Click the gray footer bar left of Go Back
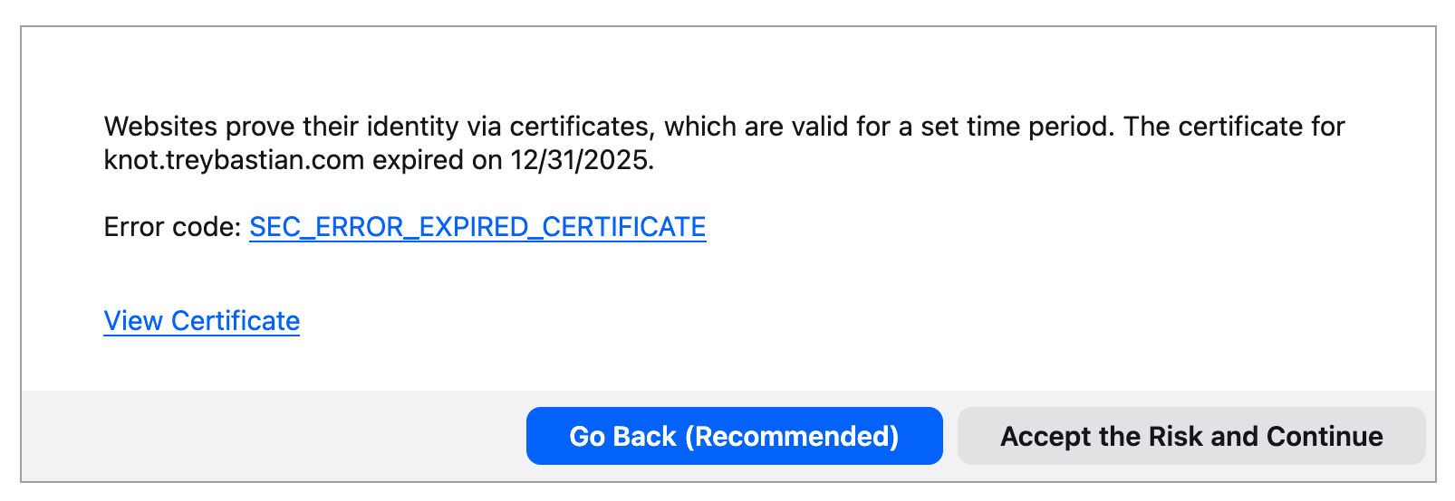Viewport: 1455px width, 501px height. pos(272,436)
